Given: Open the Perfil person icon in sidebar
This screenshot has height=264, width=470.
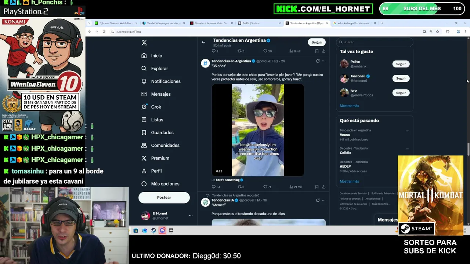Looking at the screenshot, I should tap(144, 171).
